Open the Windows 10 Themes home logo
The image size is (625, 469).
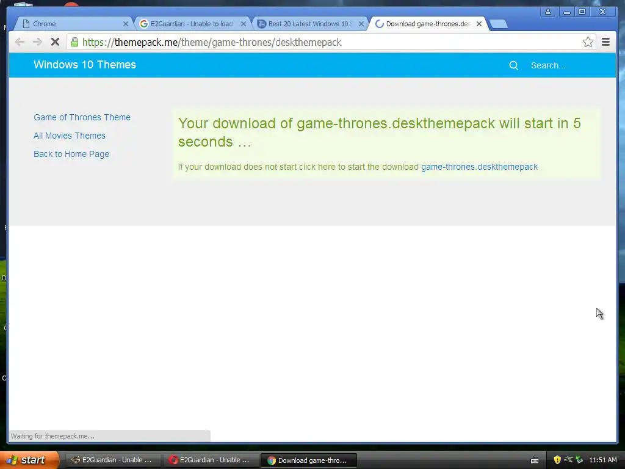84,65
